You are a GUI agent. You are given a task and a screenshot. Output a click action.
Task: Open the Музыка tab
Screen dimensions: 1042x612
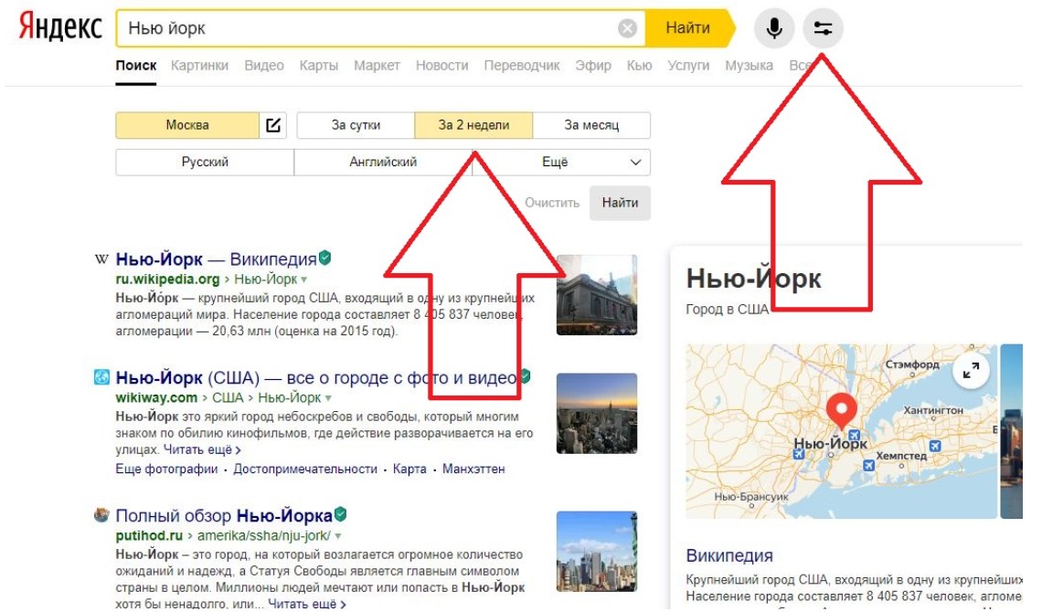[x=749, y=65]
